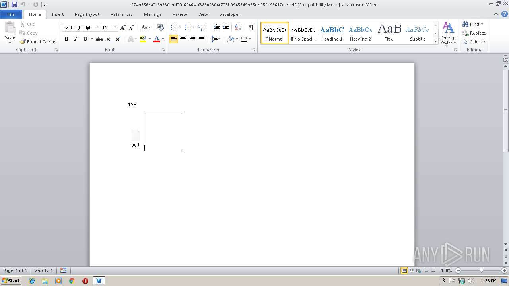Open the font name dropdown
The height and width of the screenshot is (286, 509).
[x=98, y=27]
